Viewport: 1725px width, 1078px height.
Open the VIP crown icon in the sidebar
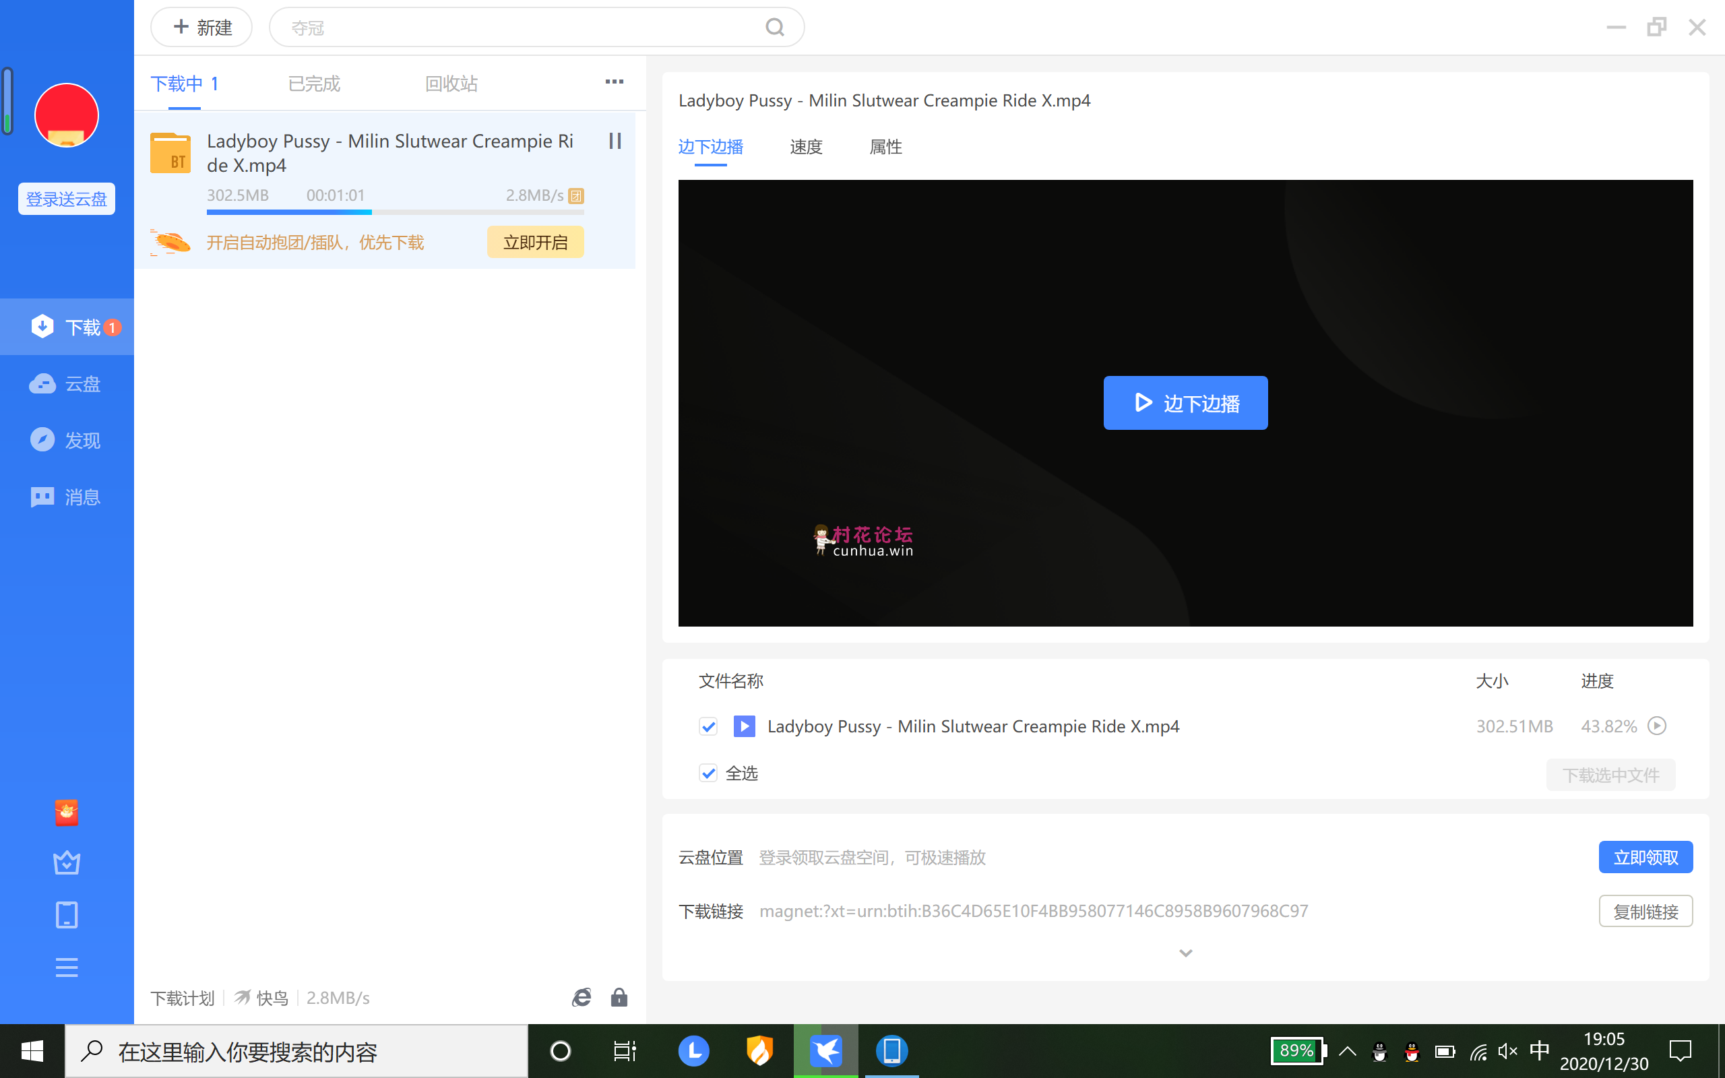point(66,862)
